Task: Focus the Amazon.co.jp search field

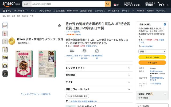Action: [x=68, y=4]
